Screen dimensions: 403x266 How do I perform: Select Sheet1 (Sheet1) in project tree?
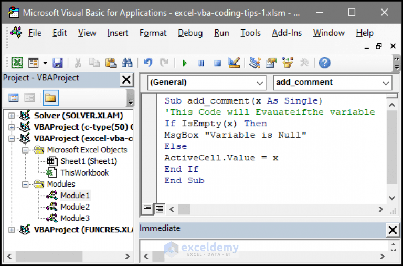89,161
